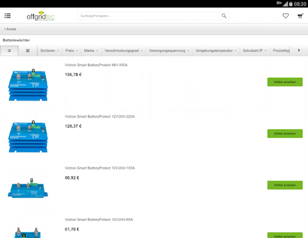Click the 120,37 € price

pyautogui.click(x=73, y=126)
